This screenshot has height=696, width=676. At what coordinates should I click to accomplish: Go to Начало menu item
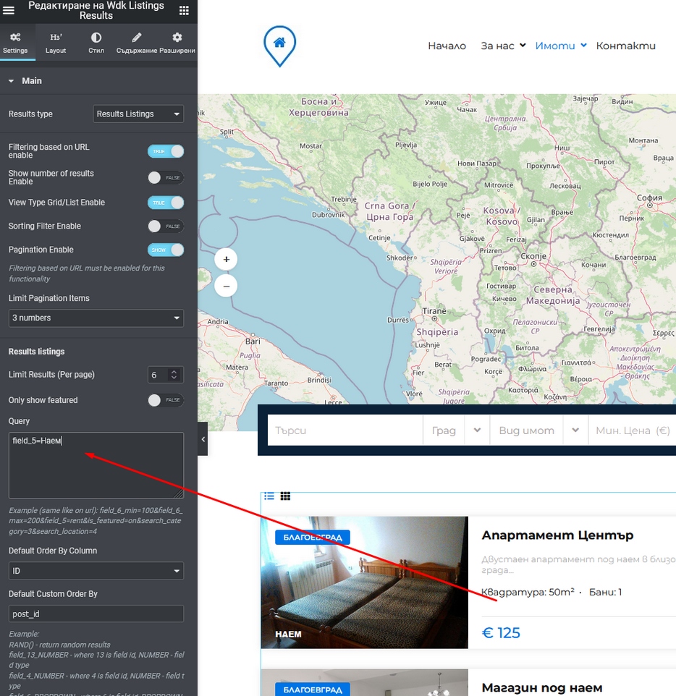pos(447,46)
